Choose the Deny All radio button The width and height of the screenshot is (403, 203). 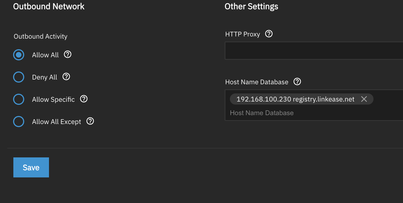coord(19,77)
